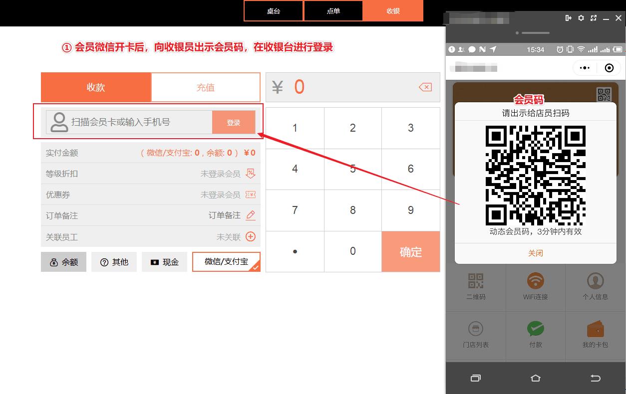Open the 充值 tab
The image size is (626, 394).
click(x=206, y=87)
